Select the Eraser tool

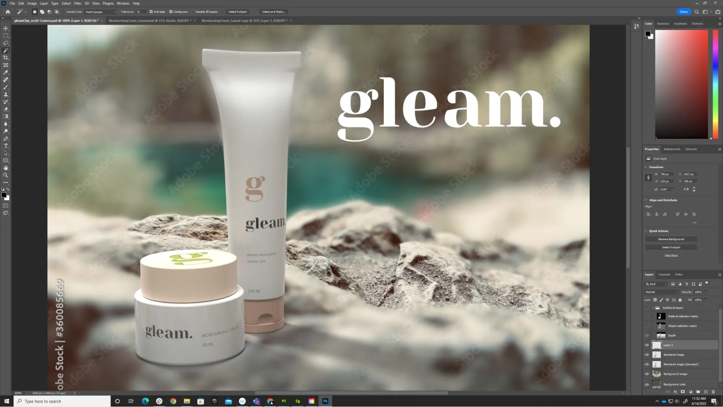tap(6, 109)
